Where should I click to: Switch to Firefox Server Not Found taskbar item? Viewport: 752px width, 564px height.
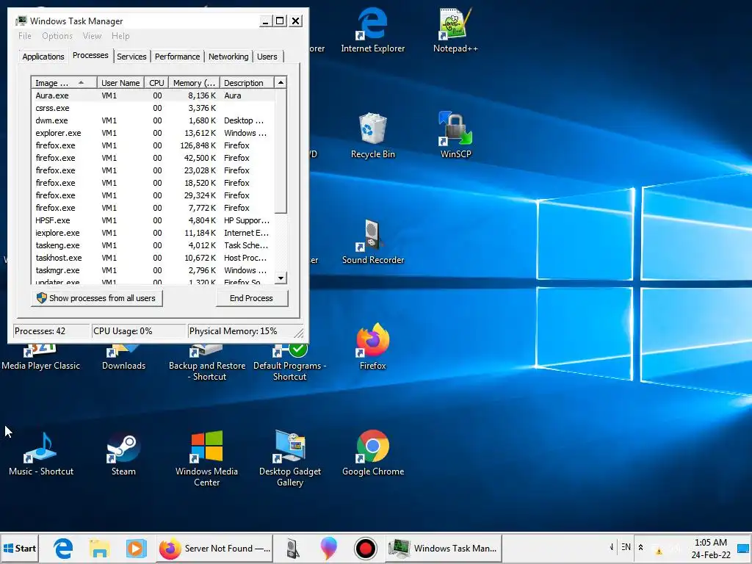point(215,548)
